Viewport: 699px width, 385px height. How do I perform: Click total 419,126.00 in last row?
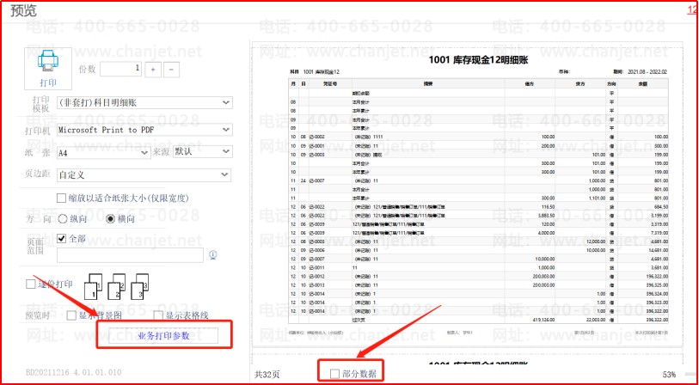544,320
